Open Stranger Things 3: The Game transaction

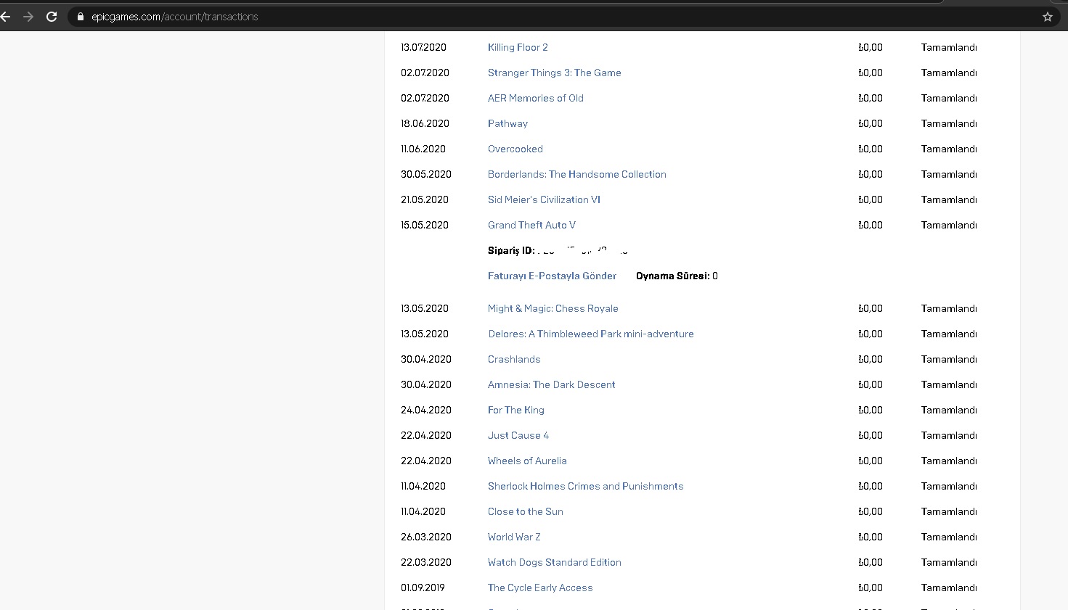555,73
